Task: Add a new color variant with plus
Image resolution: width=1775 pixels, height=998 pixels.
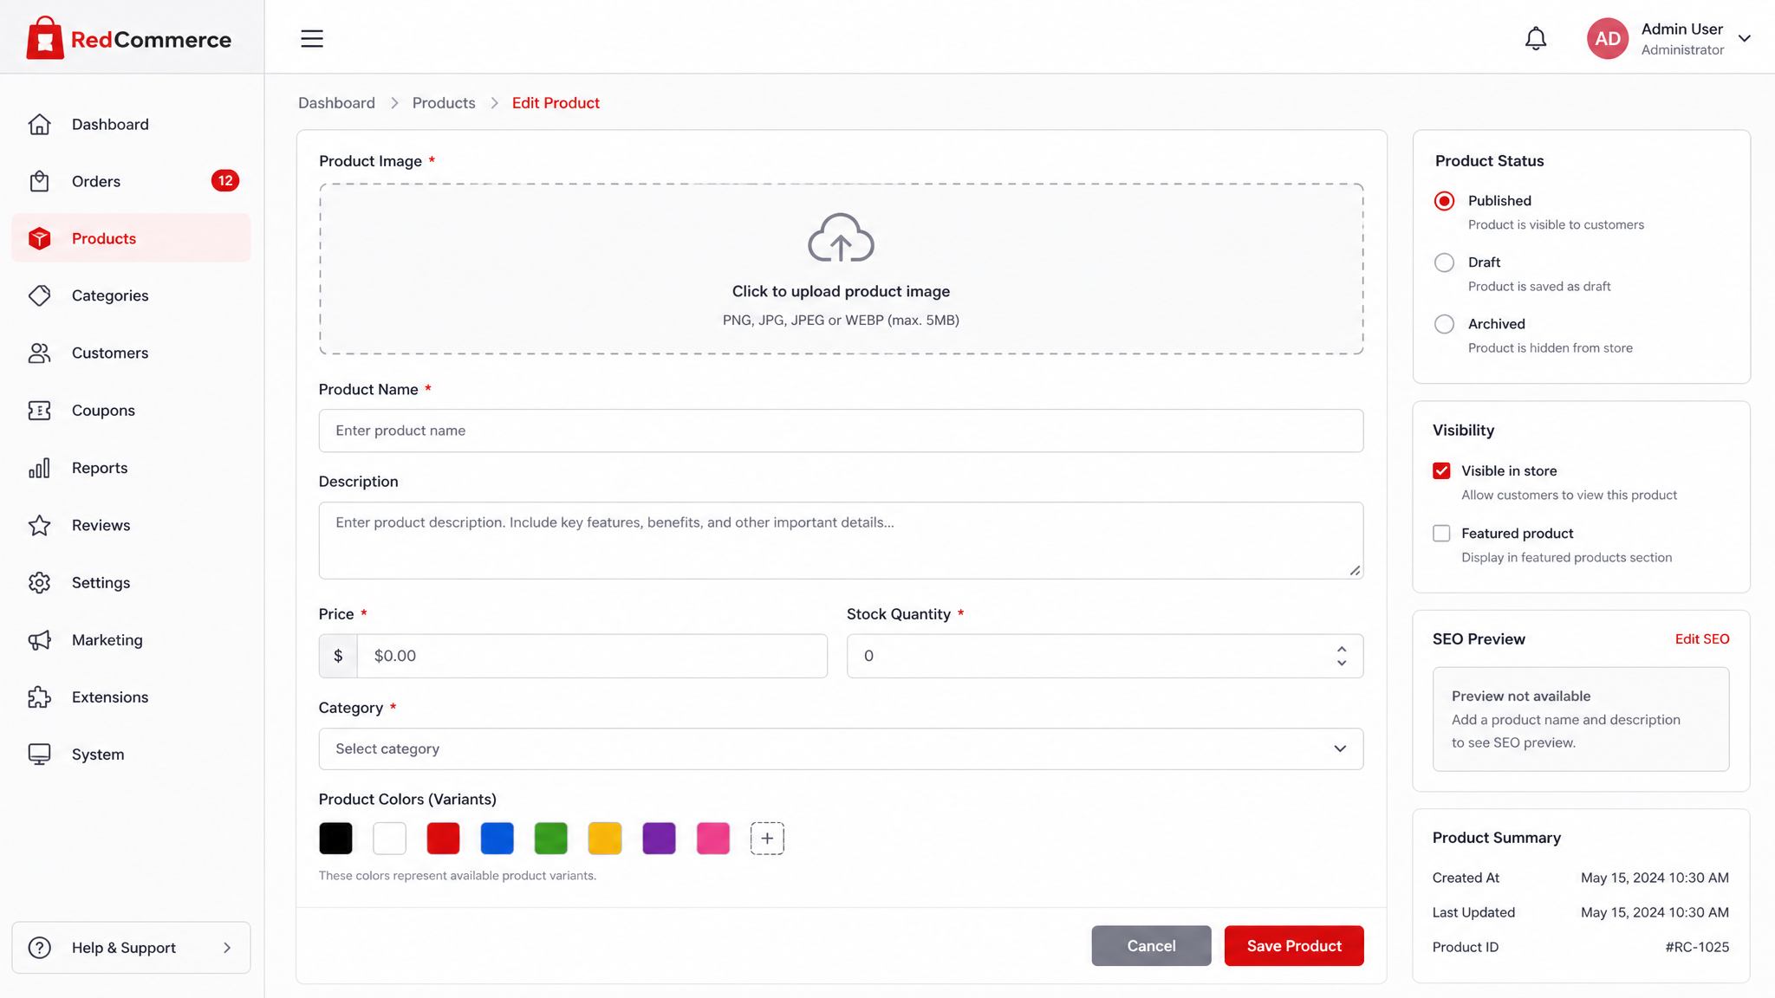Action: (x=767, y=839)
